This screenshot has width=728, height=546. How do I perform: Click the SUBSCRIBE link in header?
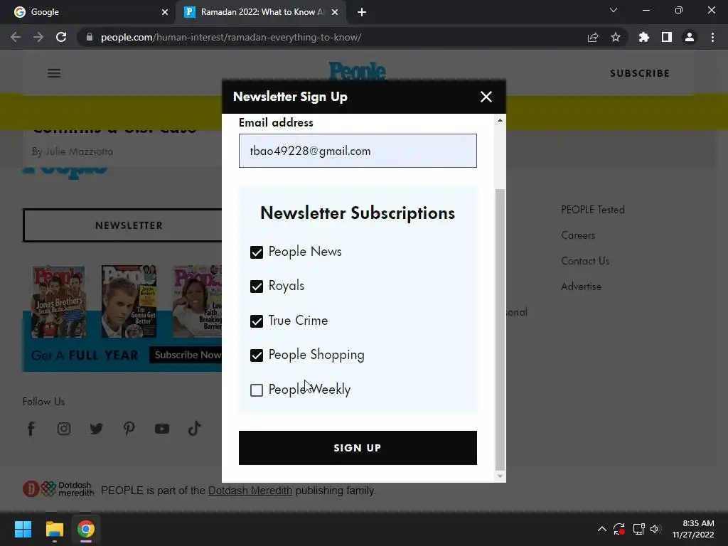(x=640, y=73)
